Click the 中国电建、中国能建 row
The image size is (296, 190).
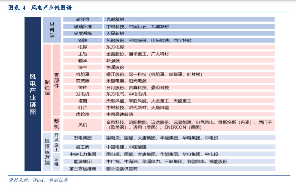pyautogui.click(x=190, y=147)
